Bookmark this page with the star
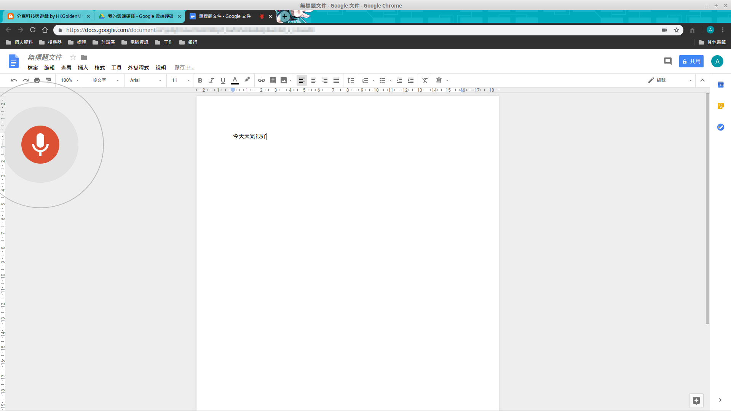The height and width of the screenshot is (411, 731). click(677, 30)
